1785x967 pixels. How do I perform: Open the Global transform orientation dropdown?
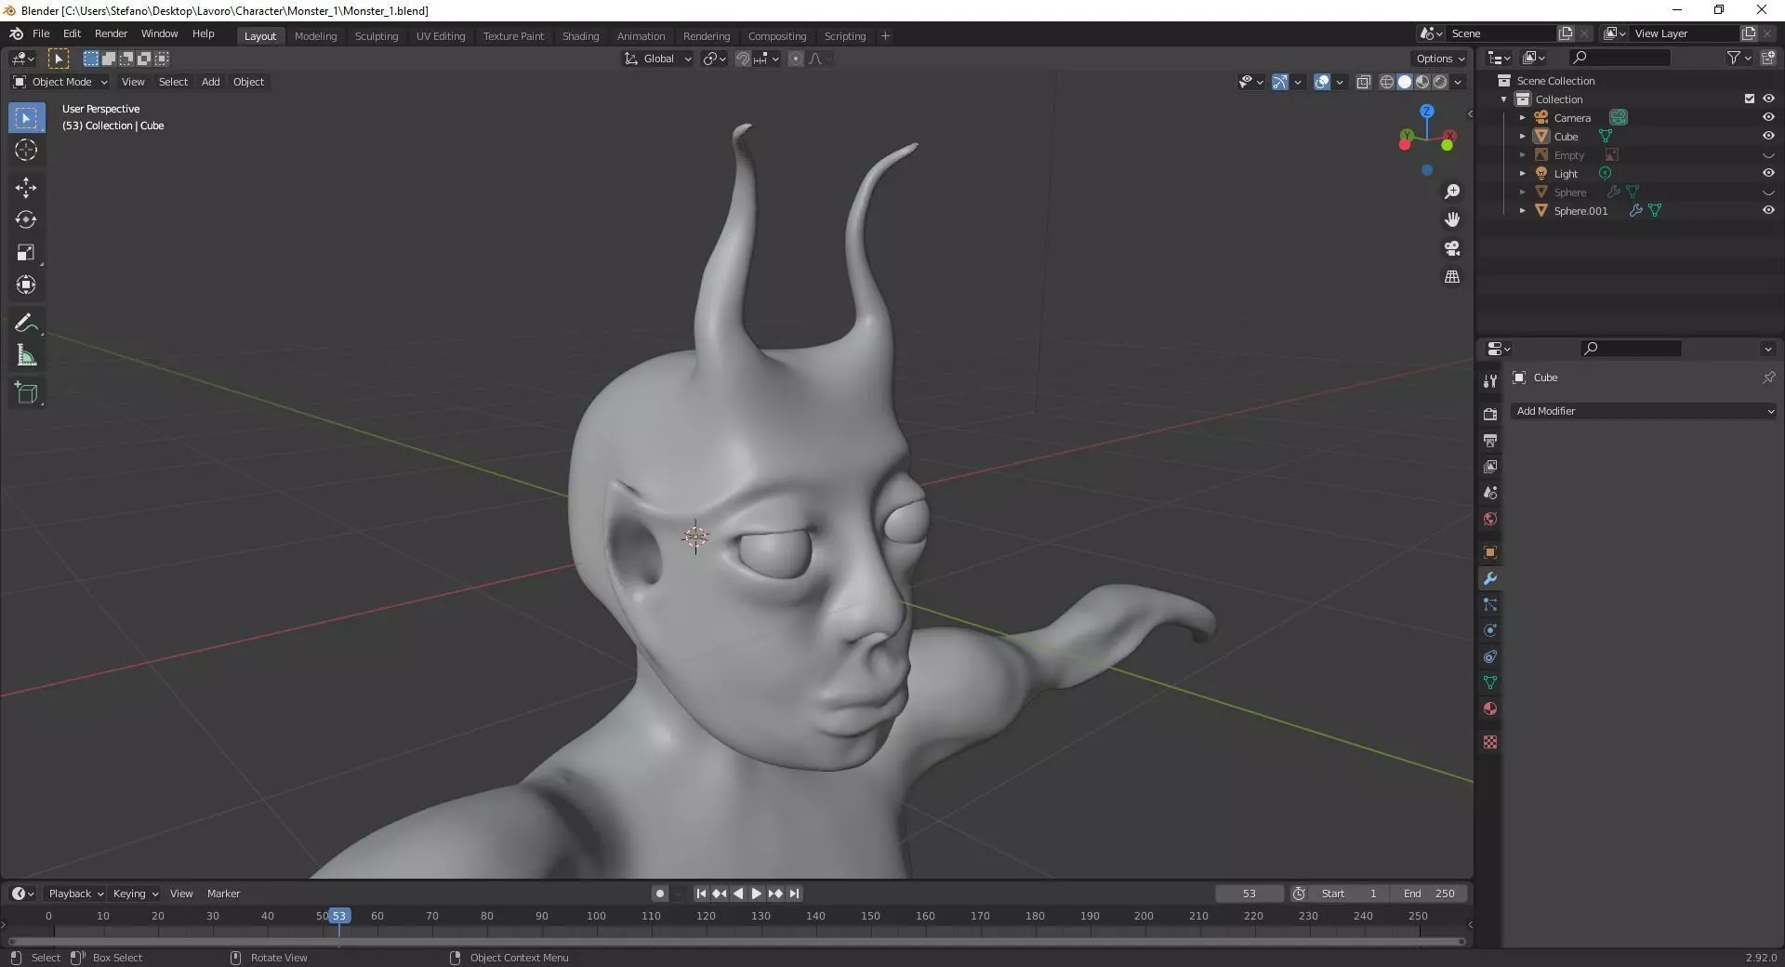(x=658, y=59)
